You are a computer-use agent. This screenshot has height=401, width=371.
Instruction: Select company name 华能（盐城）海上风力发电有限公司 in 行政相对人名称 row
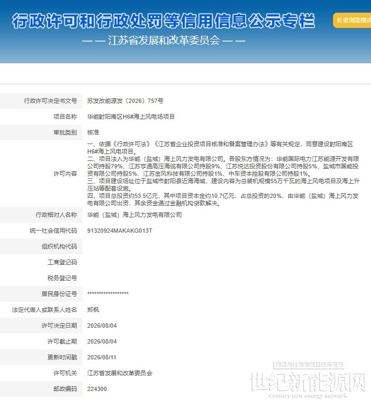click(135, 215)
